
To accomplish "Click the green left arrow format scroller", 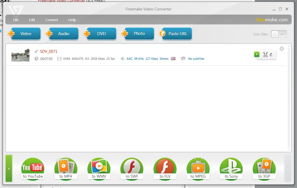I will tap(9, 168).
